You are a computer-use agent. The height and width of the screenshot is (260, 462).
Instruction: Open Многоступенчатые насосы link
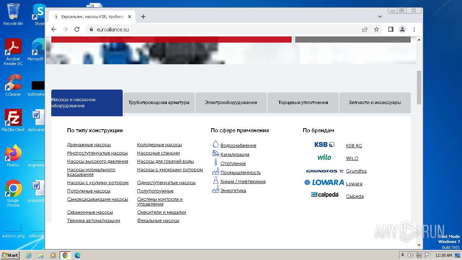click(97, 153)
